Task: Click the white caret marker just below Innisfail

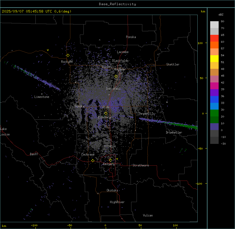Action: 109,95
